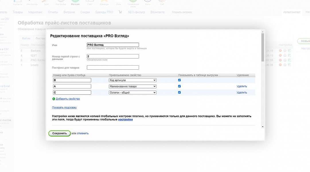Screen dimensions: 310x172
Task: Open gear settings icon in tEST row
Action: 285,55
